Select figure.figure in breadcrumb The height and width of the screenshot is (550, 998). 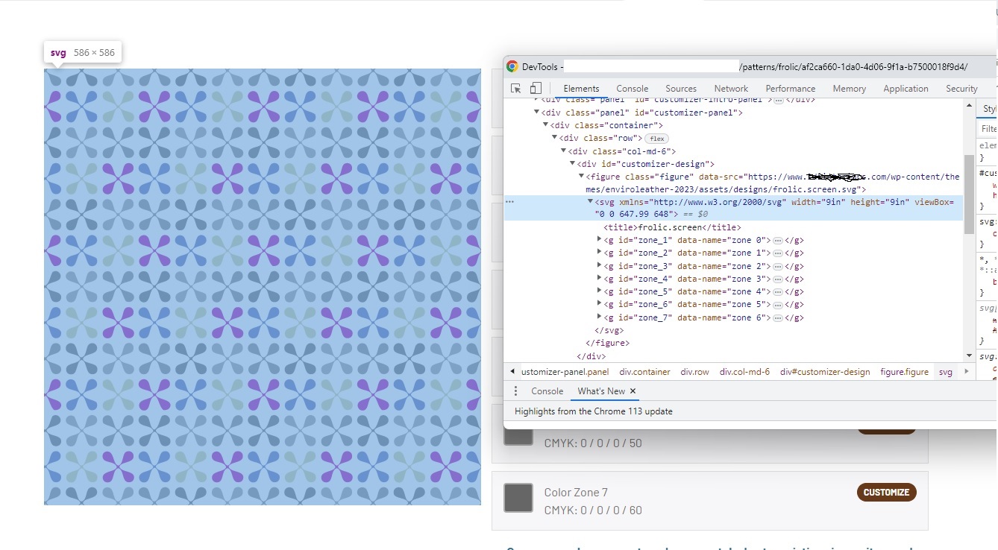click(904, 372)
